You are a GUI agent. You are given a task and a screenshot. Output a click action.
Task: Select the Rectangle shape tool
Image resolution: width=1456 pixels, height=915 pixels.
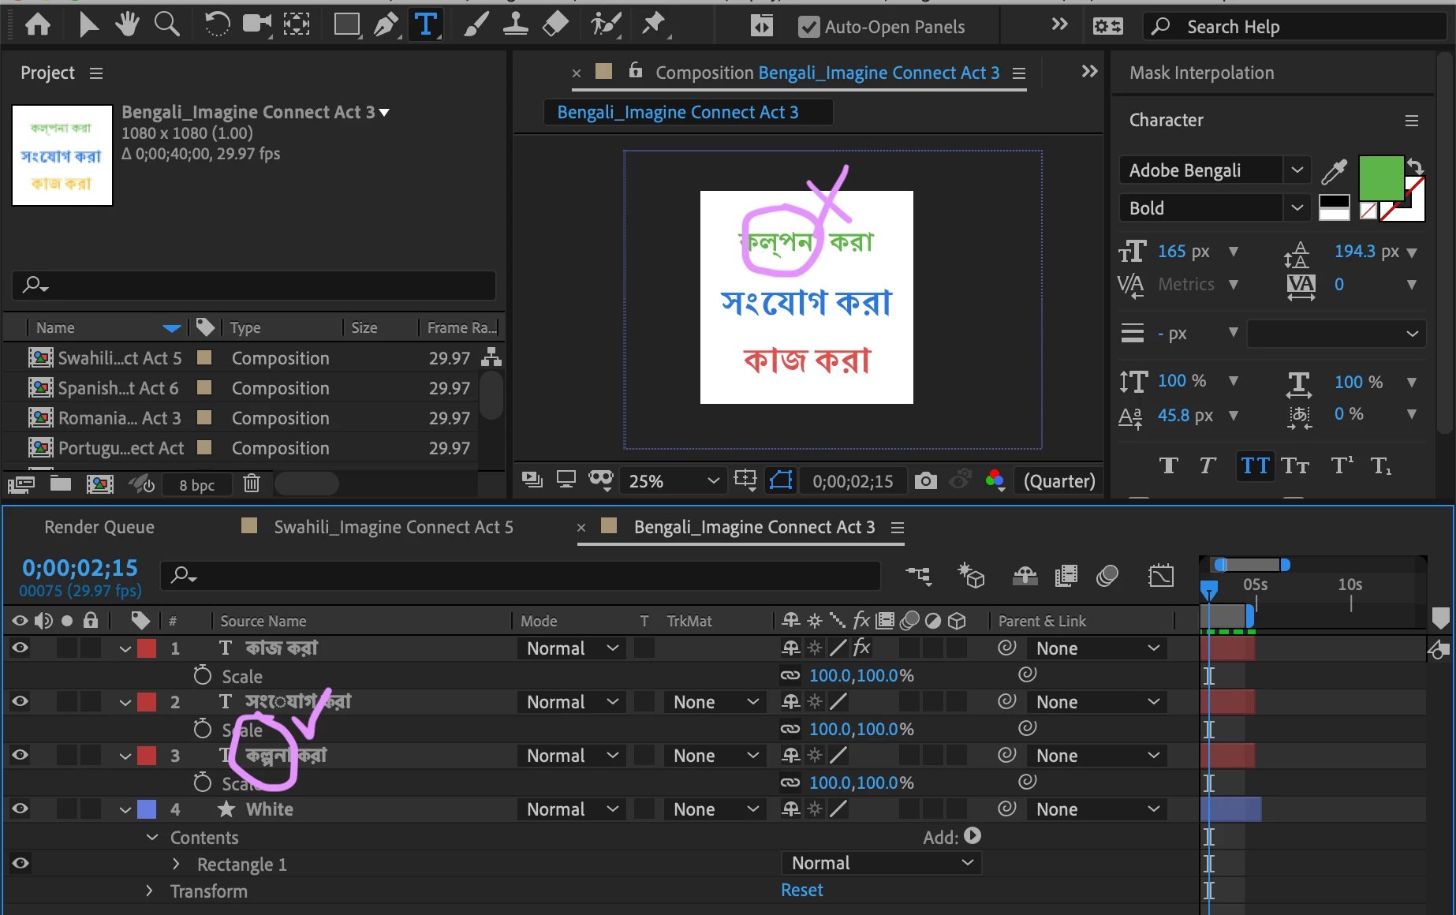[x=346, y=25]
